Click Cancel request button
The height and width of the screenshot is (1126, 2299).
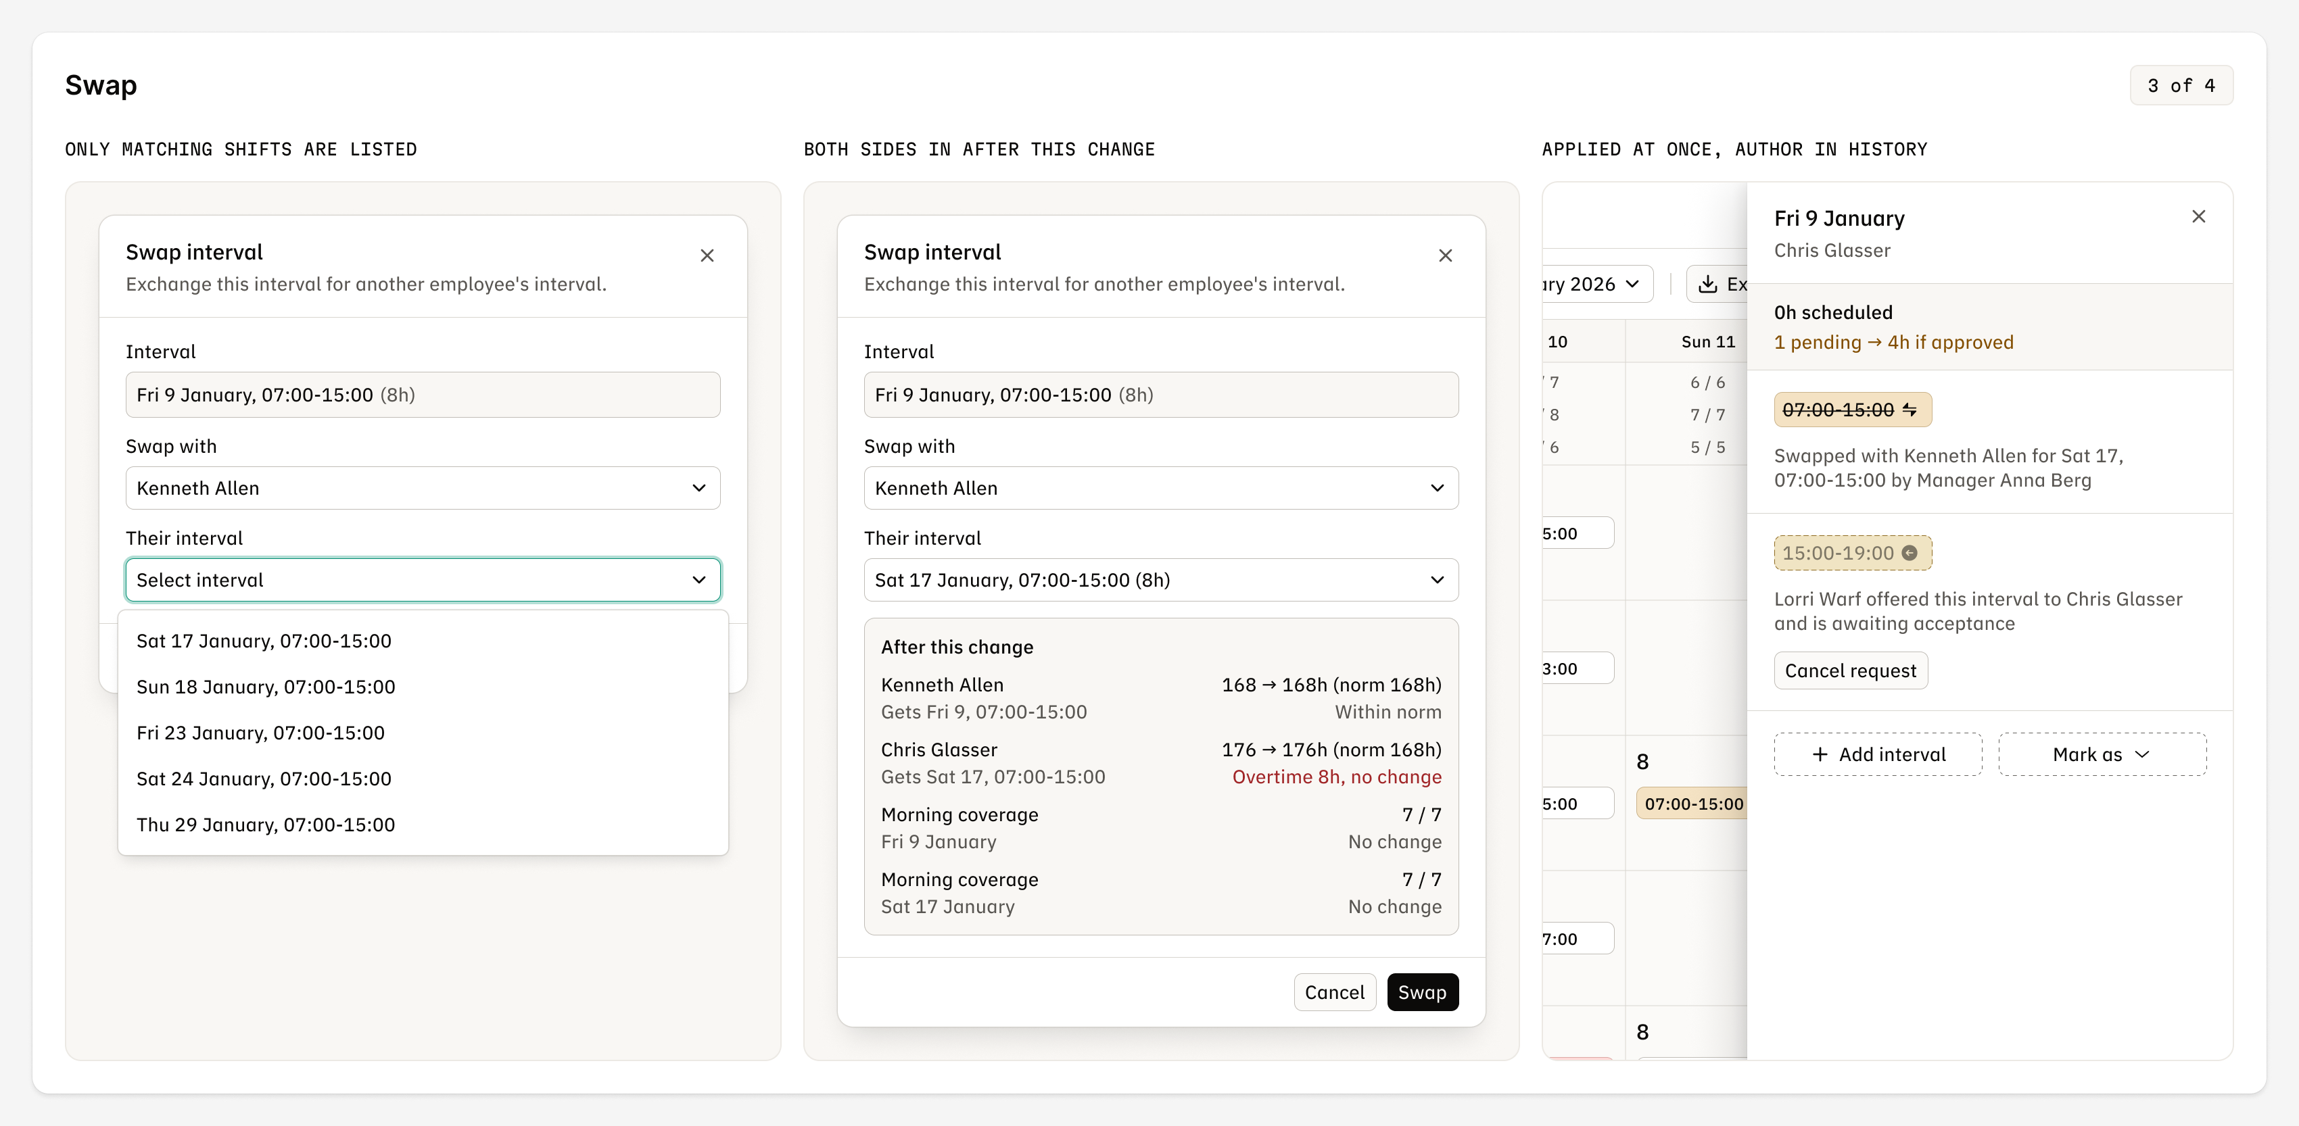pyautogui.click(x=1850, y=671)
